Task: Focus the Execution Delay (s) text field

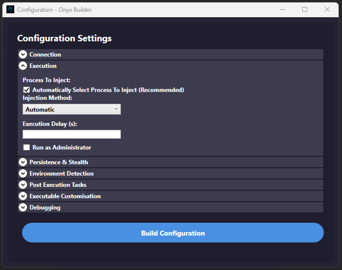Action: click(71, 134)
